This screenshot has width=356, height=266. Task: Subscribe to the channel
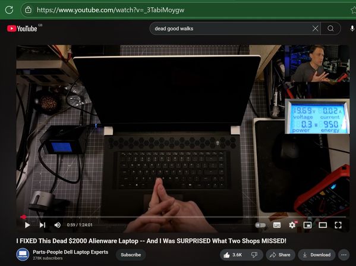point(131,255)
